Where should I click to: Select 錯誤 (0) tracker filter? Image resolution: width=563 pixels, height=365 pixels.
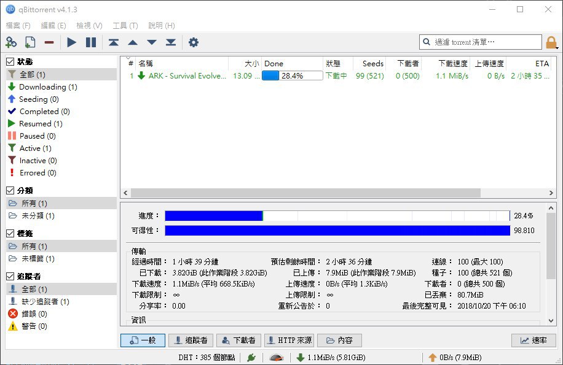(x=61, y=314)
